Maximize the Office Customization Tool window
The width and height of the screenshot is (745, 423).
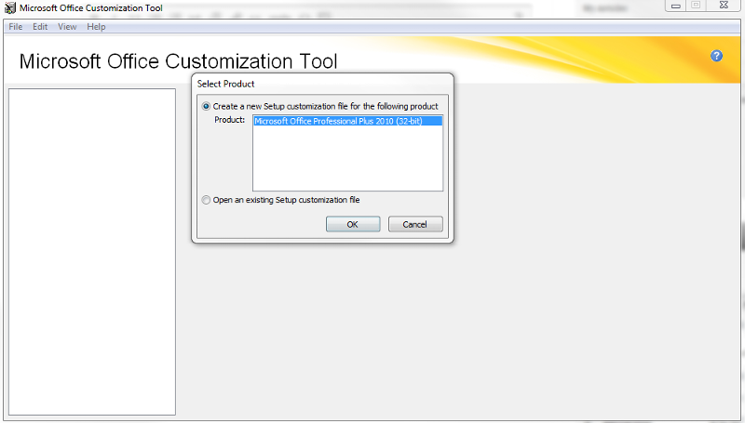pyautogui.click(x=696, y=6)
